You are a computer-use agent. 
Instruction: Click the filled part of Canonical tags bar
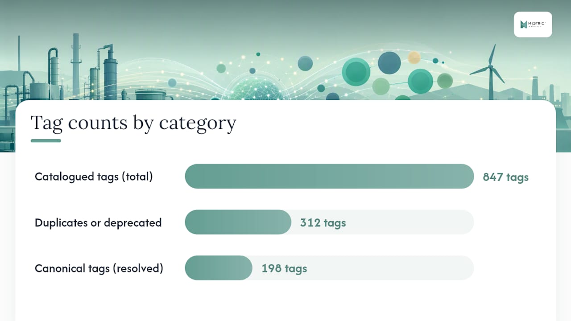219,268
